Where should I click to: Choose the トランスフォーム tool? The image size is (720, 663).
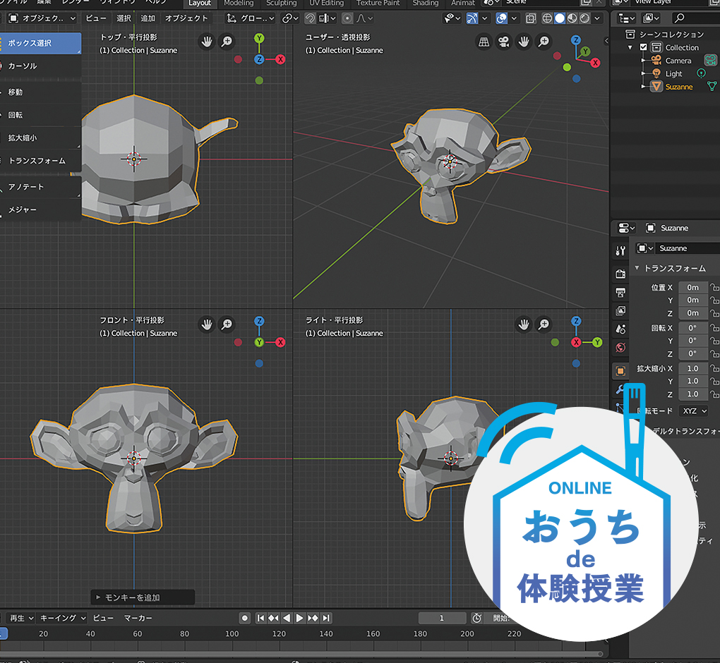click(40, 161)
